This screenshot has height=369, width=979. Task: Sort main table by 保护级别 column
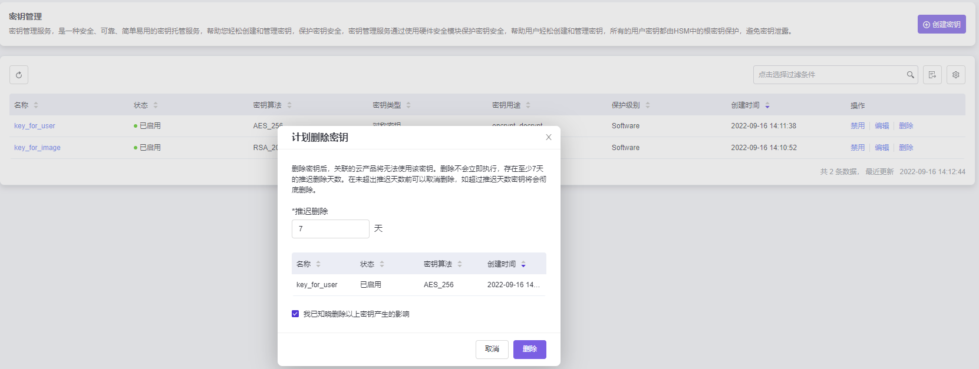pos(647,105)
